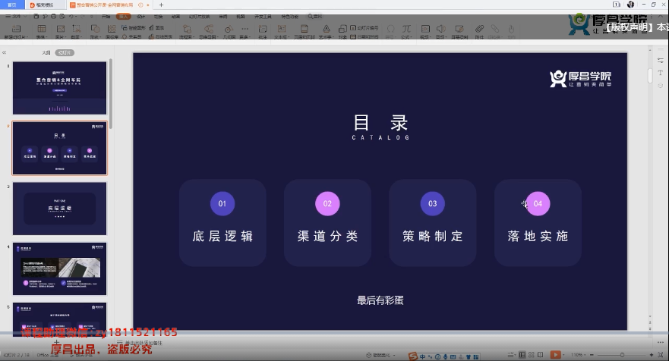Click the Comment icon in ribbon
Viewport: 669px width, 361px height.
click(263, 30)
